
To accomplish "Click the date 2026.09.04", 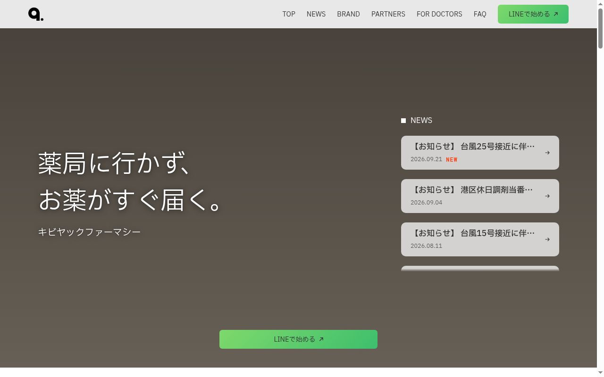I will pos(426,203).
